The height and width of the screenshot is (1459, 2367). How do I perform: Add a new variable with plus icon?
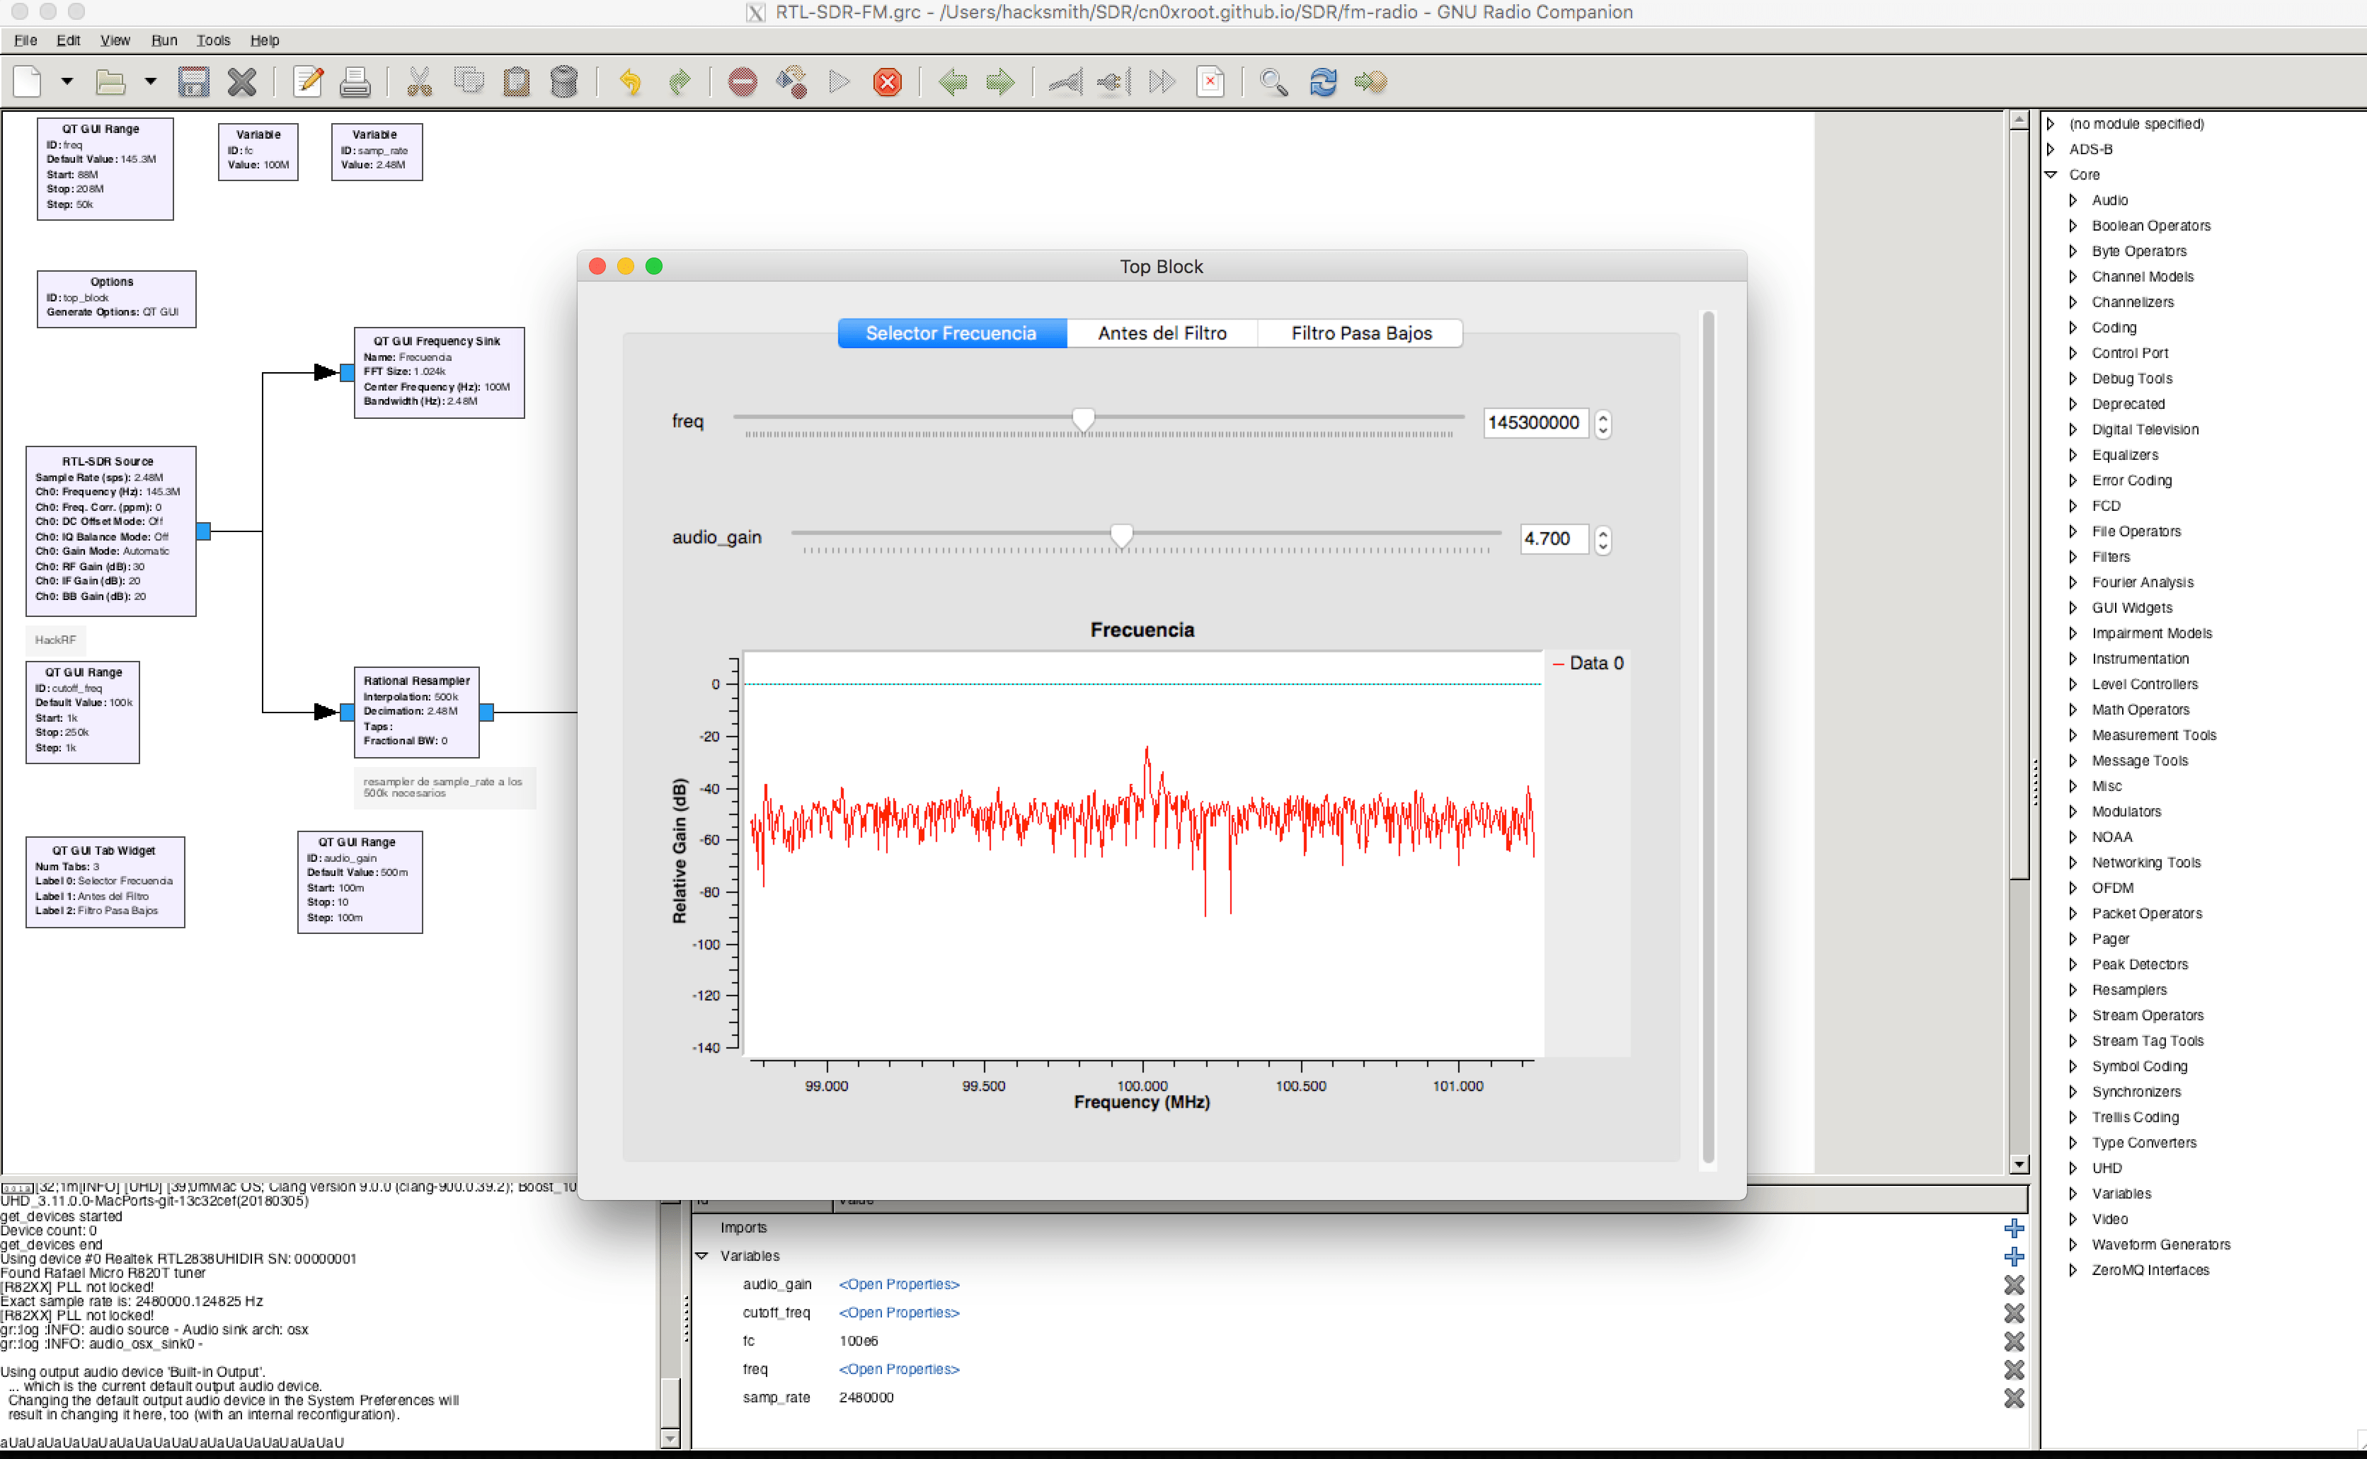coord(2014,1257)
